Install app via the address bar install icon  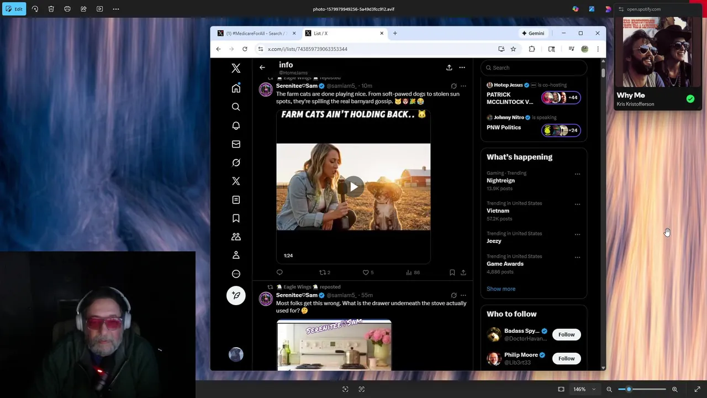point(502,49)
